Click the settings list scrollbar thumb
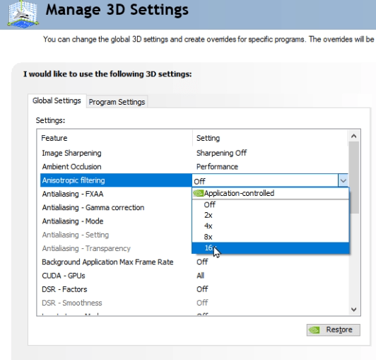Viewport: 376px width, 360px height. point(353,178)
